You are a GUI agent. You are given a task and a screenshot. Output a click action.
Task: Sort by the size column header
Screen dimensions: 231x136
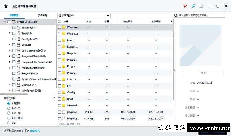point(88,22)
